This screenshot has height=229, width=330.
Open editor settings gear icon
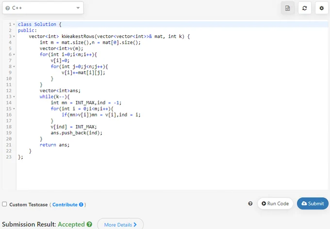click(322, 8)
